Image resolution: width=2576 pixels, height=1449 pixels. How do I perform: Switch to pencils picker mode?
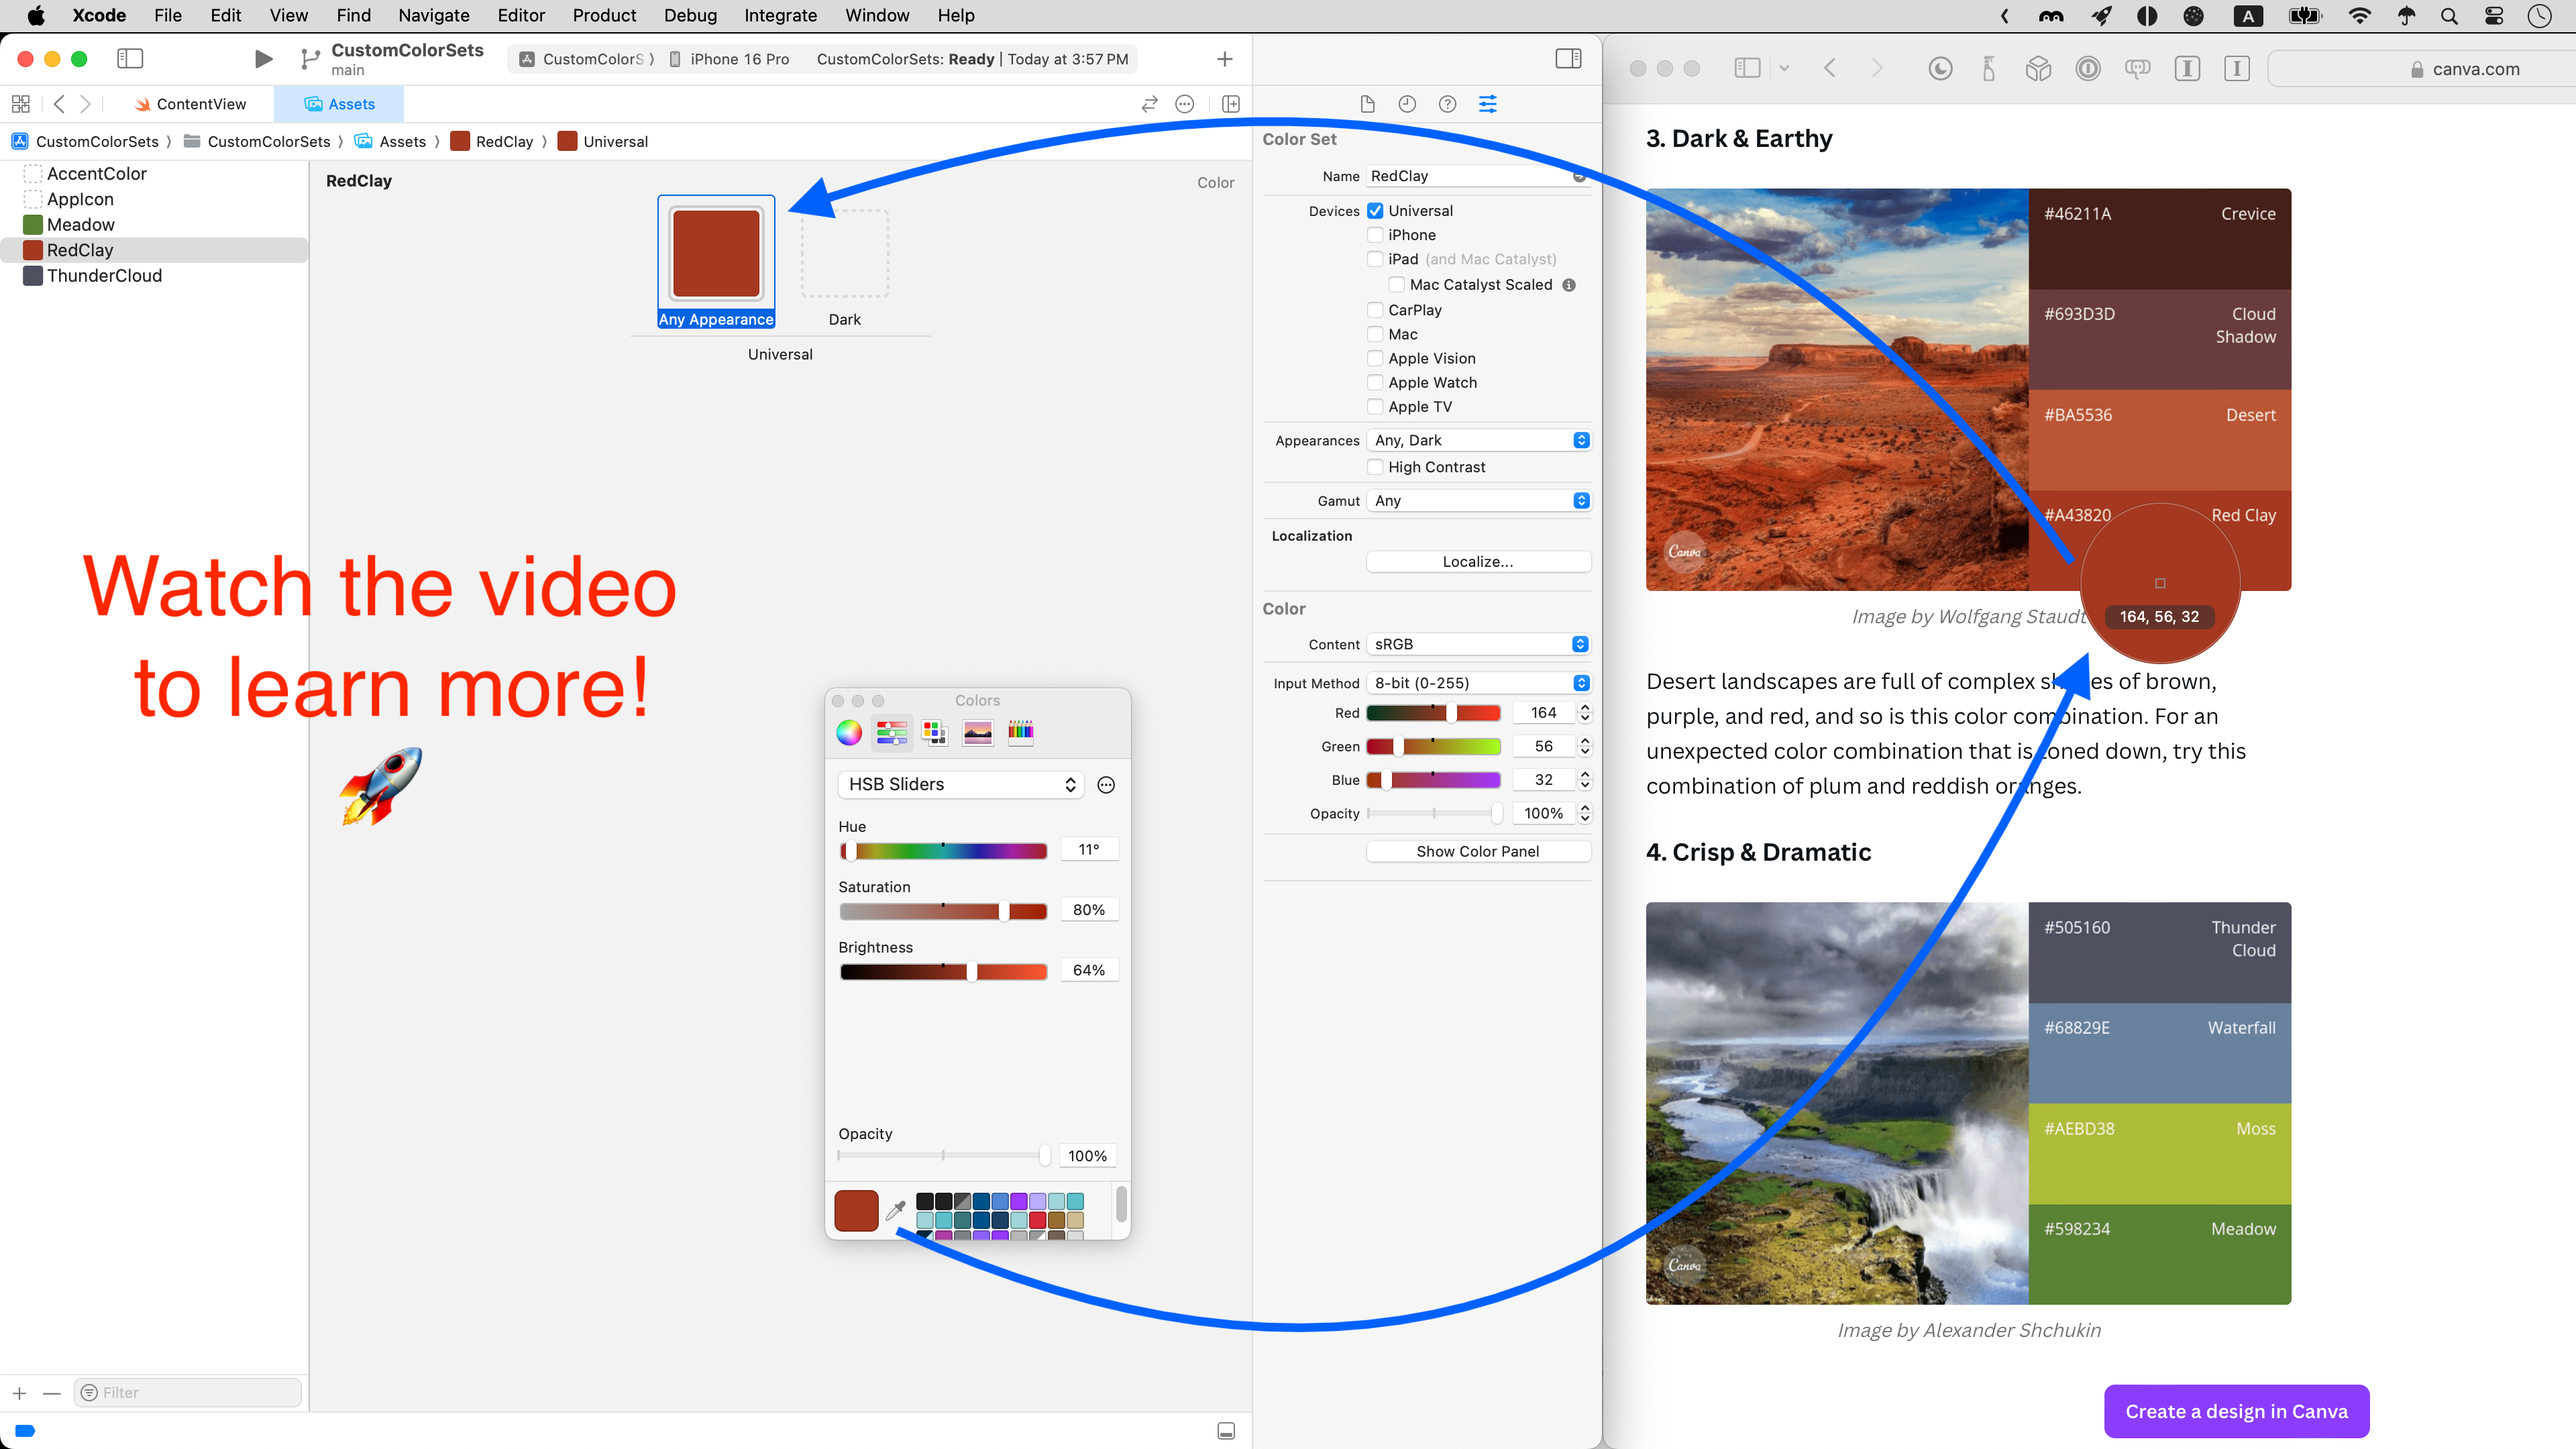1021,732
